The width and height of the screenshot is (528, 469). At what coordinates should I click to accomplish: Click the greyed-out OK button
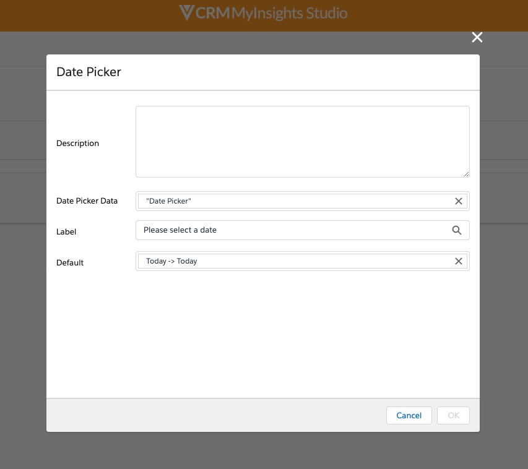(x=453, y=416)
